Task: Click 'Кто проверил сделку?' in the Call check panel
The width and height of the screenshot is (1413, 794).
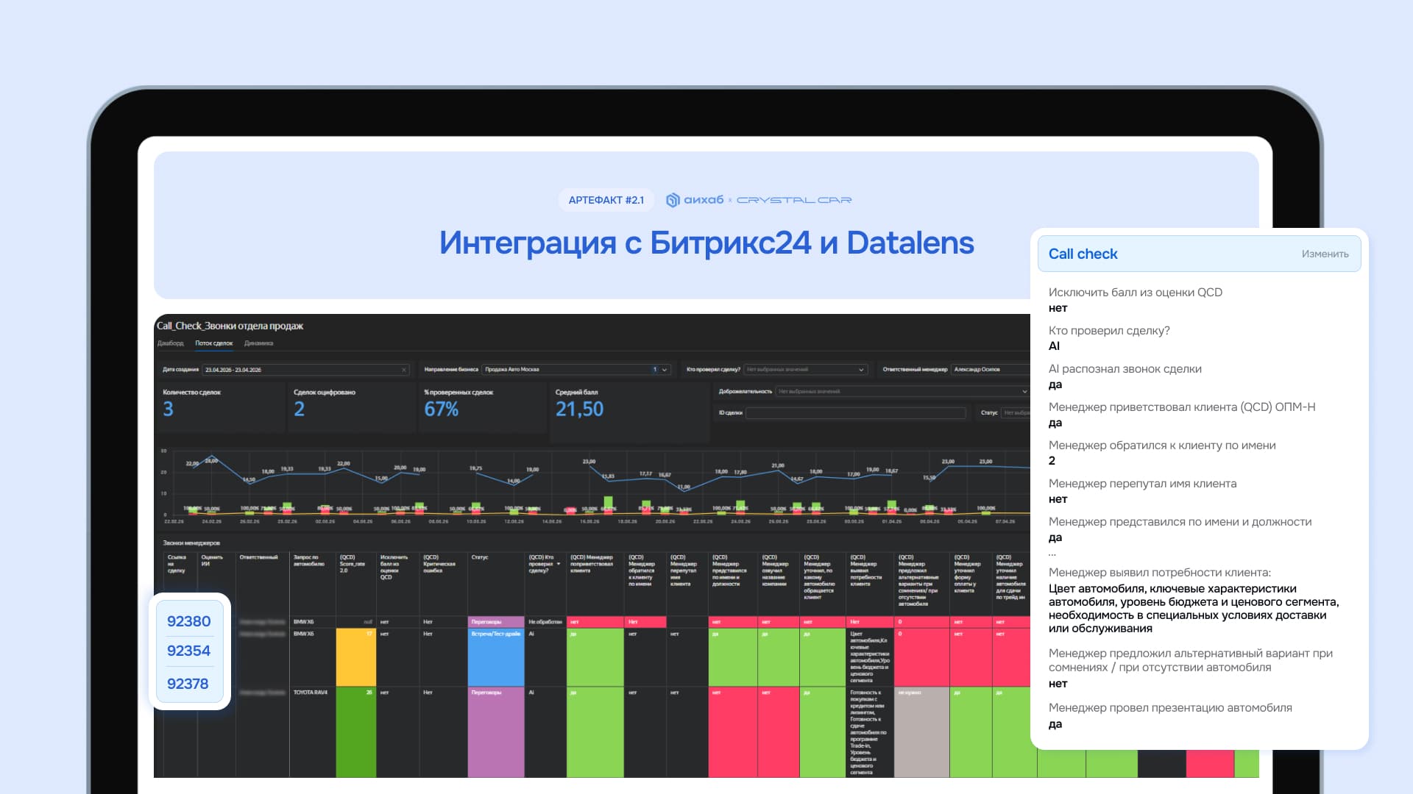Action: click(1109, 331)
